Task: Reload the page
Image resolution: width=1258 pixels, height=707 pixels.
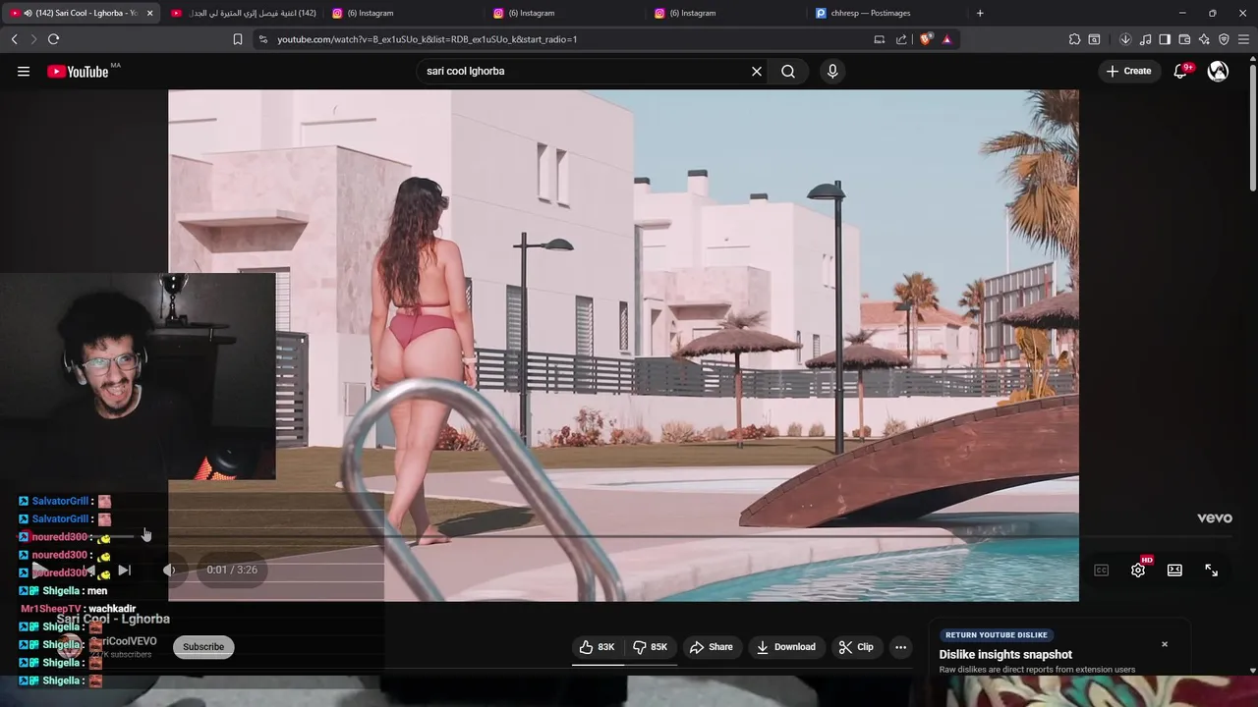Action: 53,39
